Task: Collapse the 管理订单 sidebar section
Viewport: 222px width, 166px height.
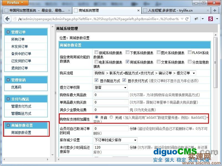Action: pyautogui.click(x=8, y=32)
